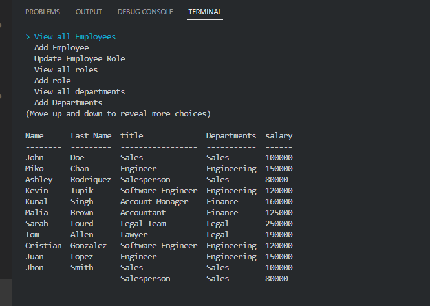The width and height of the screenshot is (430, 306).
Task: Click the salary column header
Action: click(x=279, y=136)
